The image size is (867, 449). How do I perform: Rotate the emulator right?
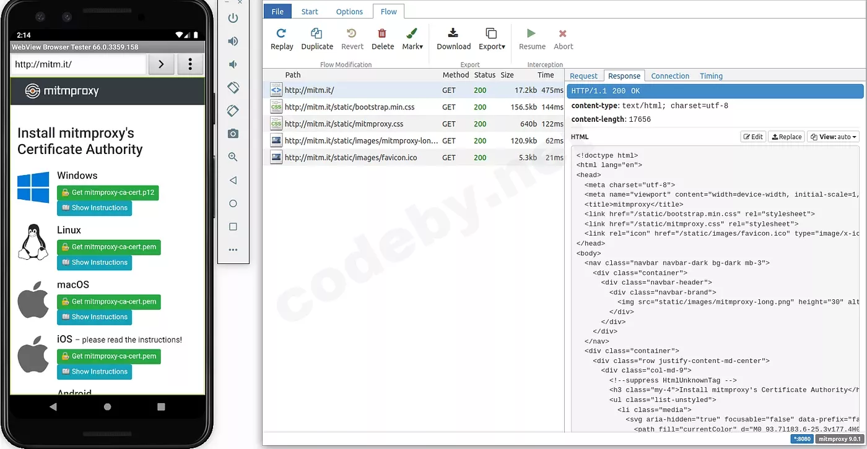coord(233,111)
